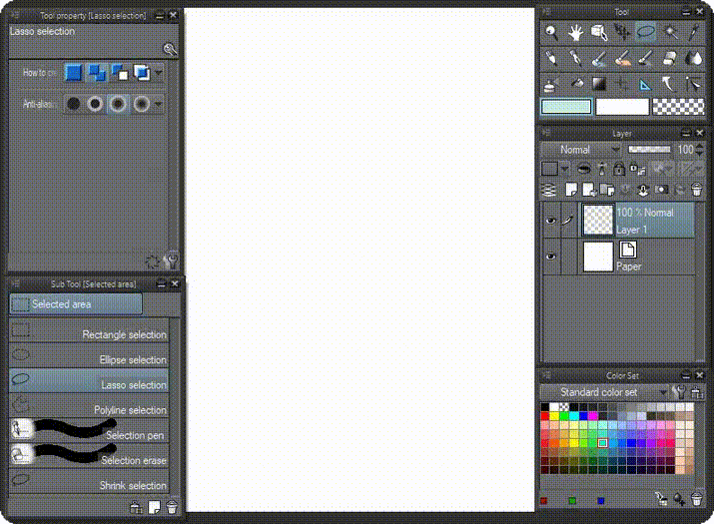Click the New layer folder icon

pos(607,190)
